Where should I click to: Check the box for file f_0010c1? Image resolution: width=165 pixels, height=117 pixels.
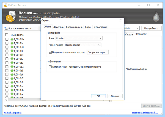click(x=7, y=55)
